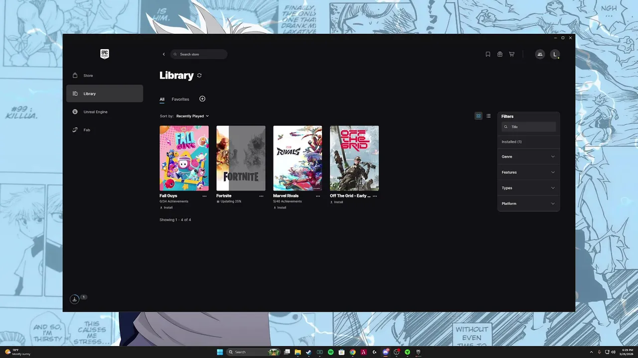Viewport: 638px width, 358px height.
Task: Open Epic Games Launcher taskbar icon
Action: click(418, 352)
